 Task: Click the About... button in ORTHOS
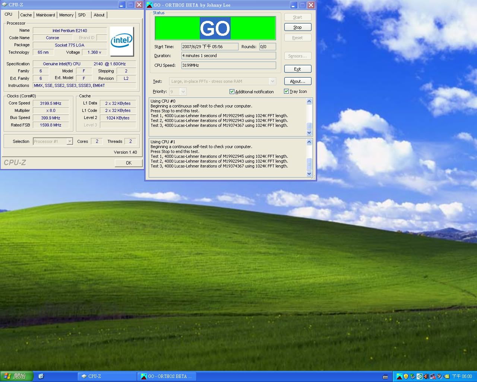point(298,81)
